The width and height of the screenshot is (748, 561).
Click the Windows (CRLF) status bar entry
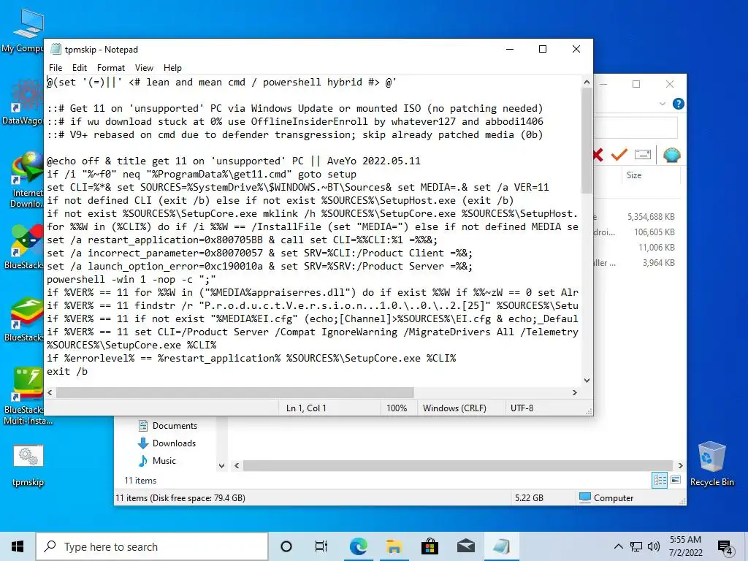tap(454, 408)
